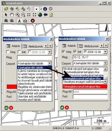Switch to Adatok tab in right dialog

69,46
